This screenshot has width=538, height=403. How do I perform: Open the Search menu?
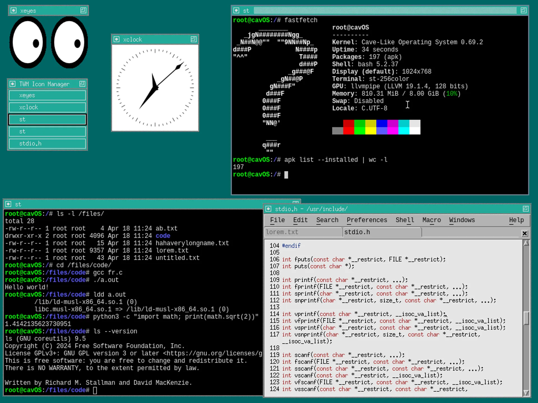(x=327, y=220)
